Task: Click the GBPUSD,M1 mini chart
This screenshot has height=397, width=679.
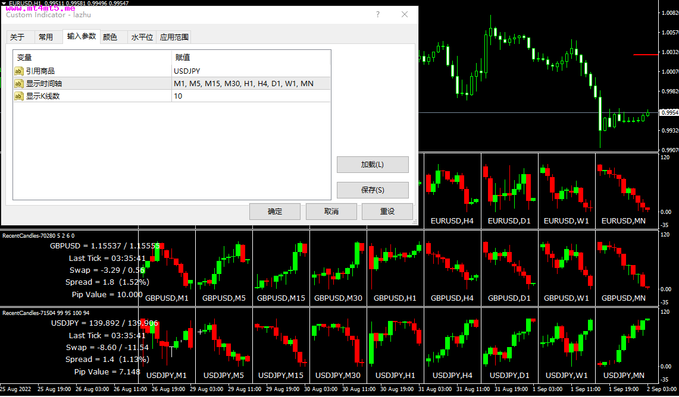Action: tap(167, 268)
